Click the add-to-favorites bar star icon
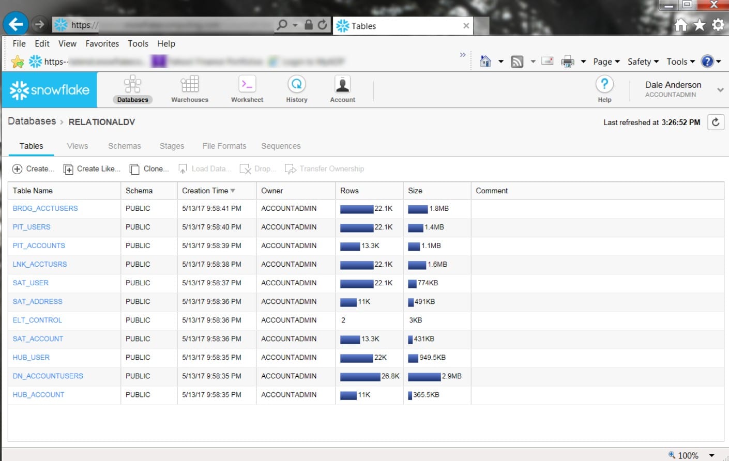This screenshot has width=729, height=461. coord(18,62)
